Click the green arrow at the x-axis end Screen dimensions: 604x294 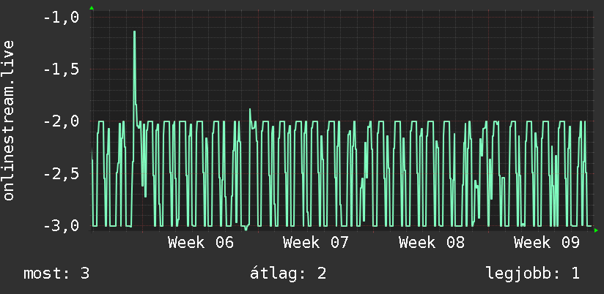[x=596, y=230]
